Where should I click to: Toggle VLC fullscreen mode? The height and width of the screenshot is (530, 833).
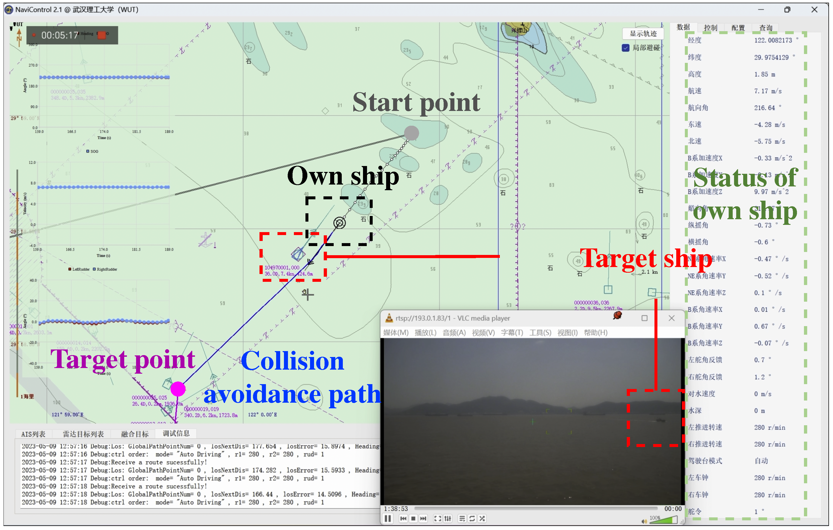[437, 519]
